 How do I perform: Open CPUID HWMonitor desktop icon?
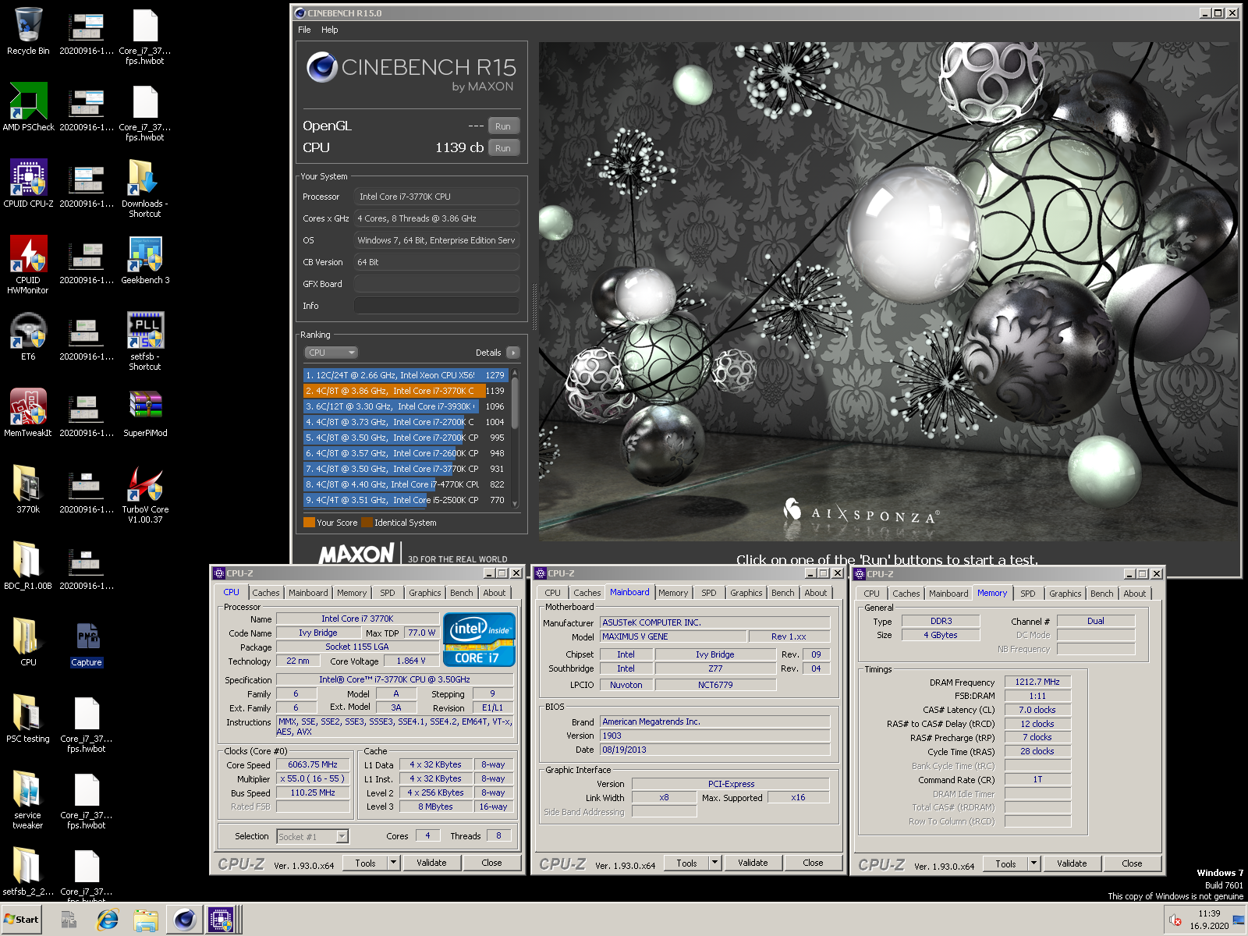coord(28,264)
